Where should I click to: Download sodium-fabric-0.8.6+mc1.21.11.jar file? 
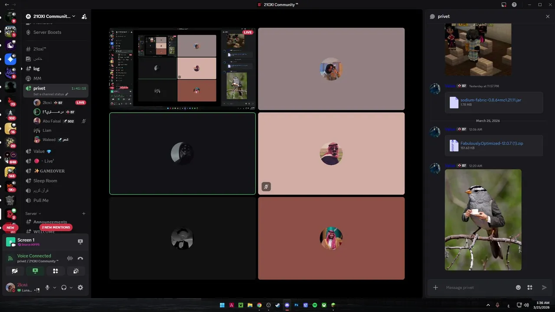(491, 100)
